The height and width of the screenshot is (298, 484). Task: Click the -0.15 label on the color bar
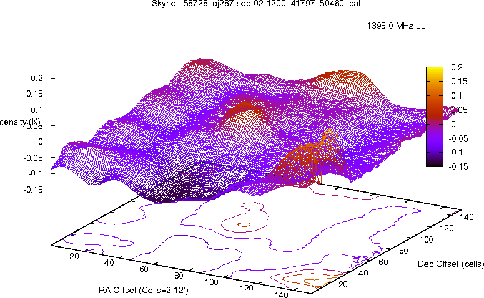(x=458, y=166)
